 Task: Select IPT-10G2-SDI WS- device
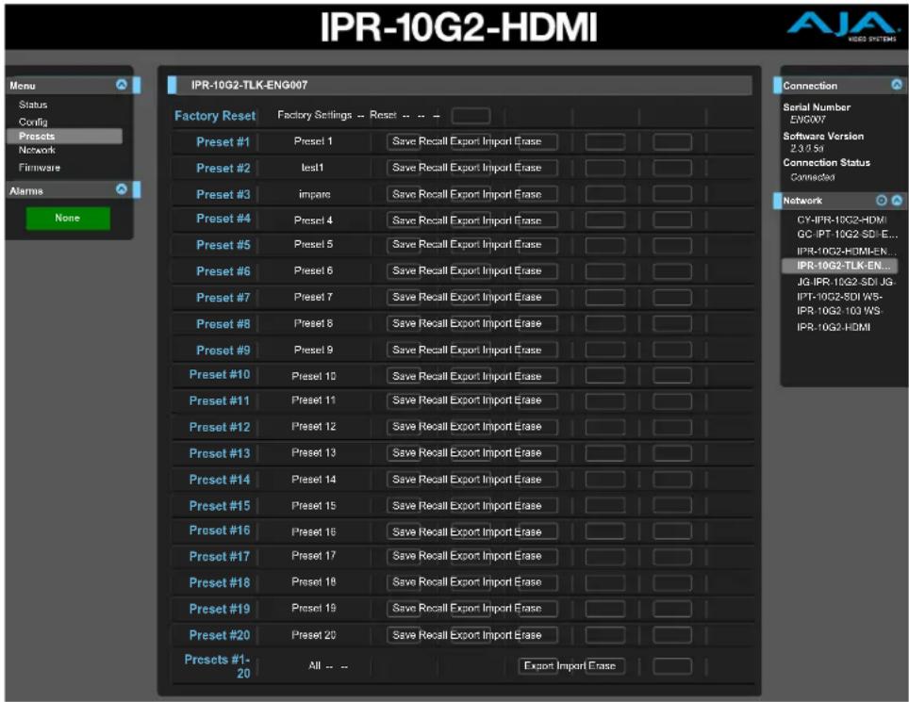pyautogui.click(x=839, y=297)
